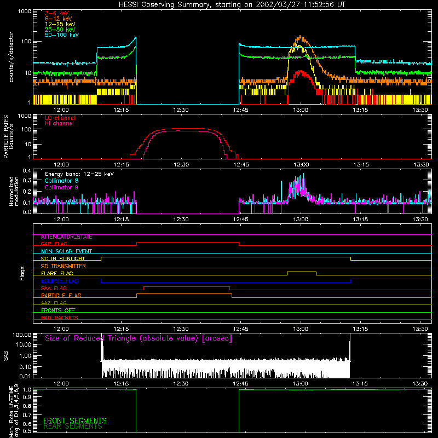The width and height of the screenshot is (438, 438).
Task: Click the SAA_FLAG label
Action: tap(54, 288)
